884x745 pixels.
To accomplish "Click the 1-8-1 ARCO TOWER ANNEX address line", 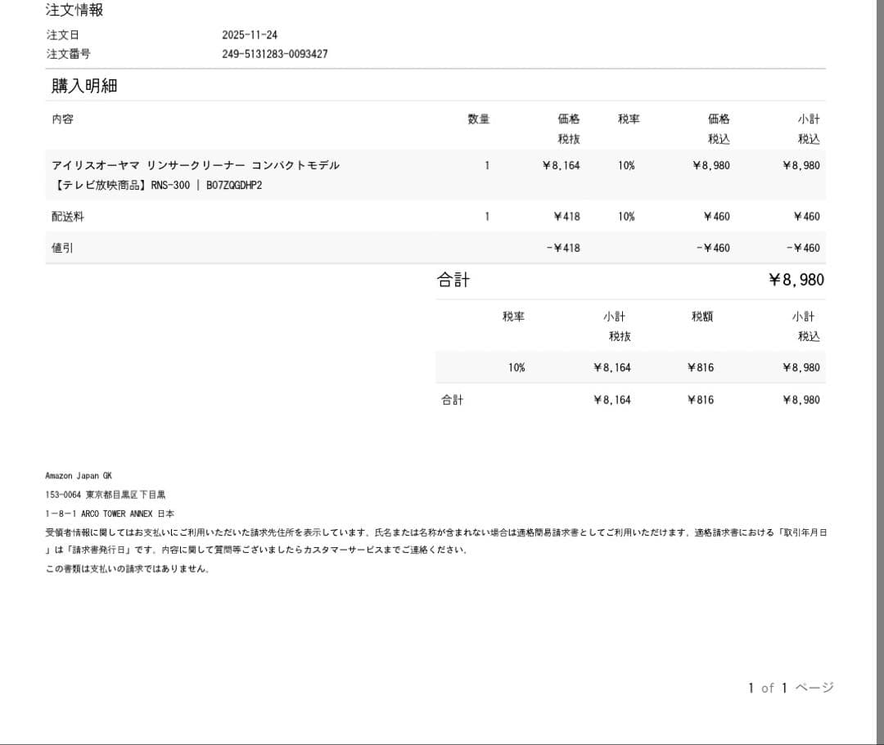I will [x=110, y=514].
